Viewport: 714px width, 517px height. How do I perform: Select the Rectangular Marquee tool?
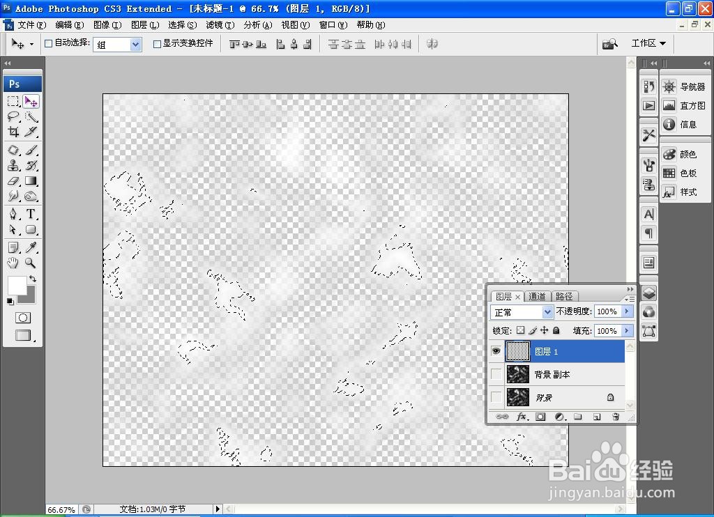(13, 101)
